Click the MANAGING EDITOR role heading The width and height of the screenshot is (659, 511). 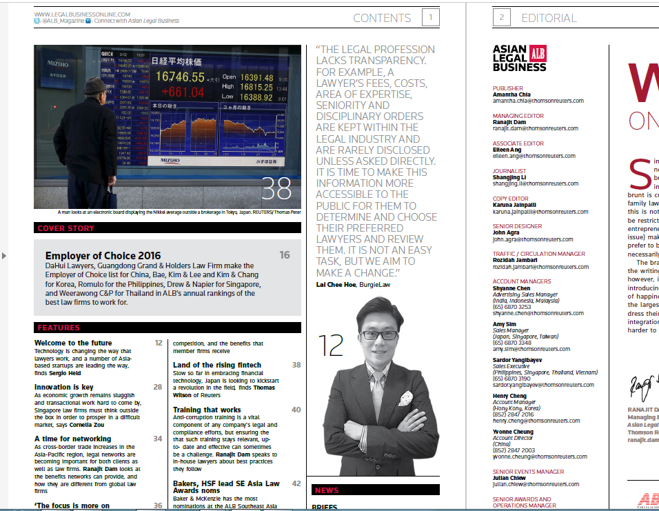pos(518,116)
